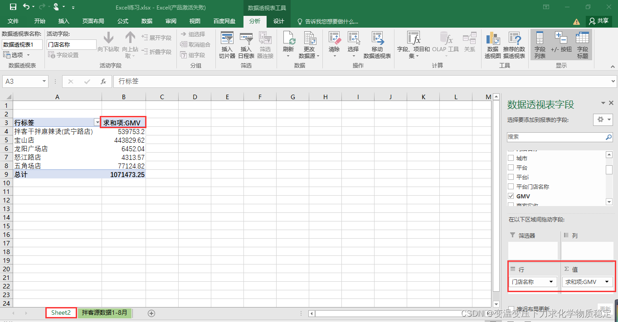Open the row labels filter dropdown
The height and width of the screenshot is (322, 618).
(97, 123)
